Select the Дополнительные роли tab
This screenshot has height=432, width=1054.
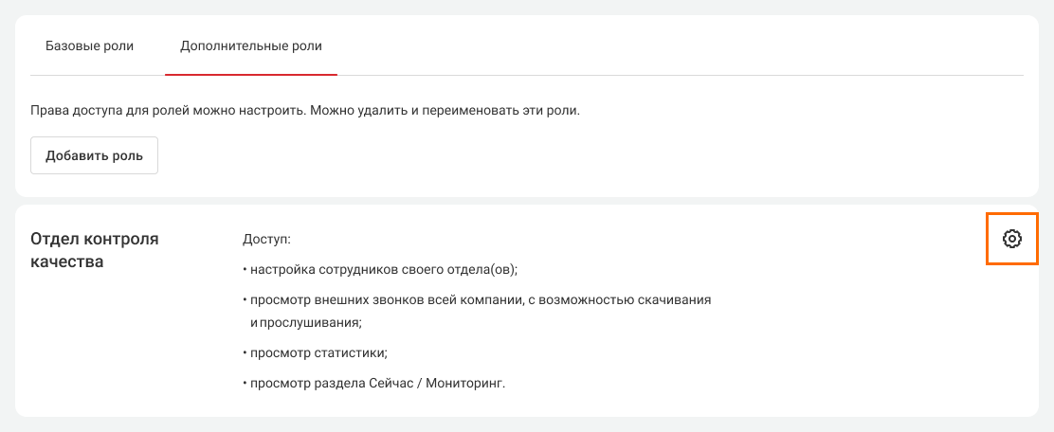[250, 45]
